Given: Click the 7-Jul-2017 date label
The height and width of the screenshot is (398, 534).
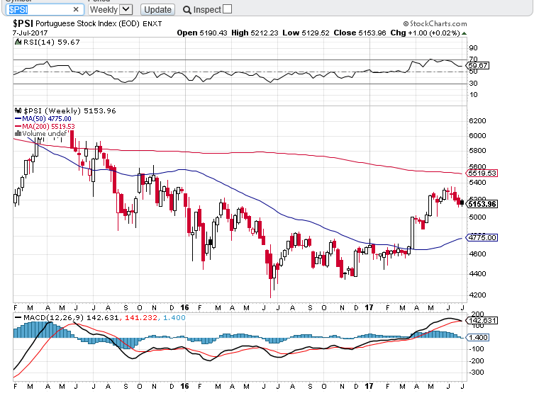Looking at the screenshot, I should pyautogui.click(x=30, y=33).
